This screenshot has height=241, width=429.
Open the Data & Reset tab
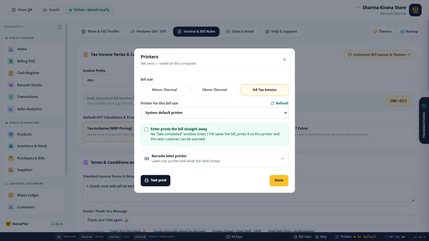point(240,31)
